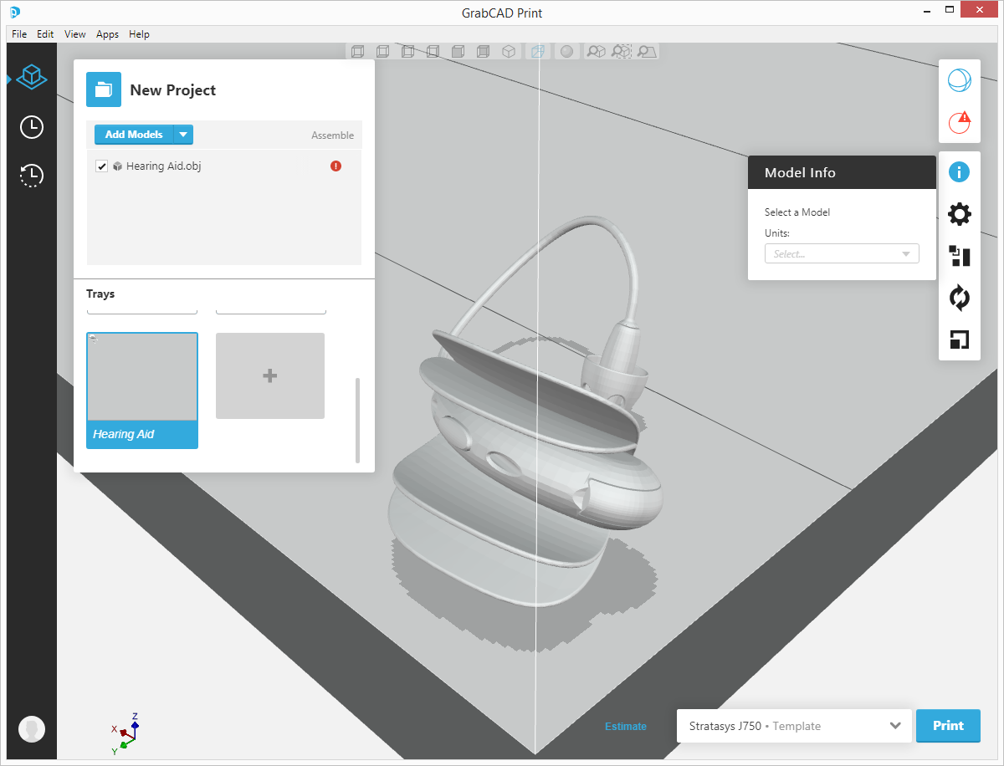Image resolution: width=1004 pixels, height=766 pixels.
Task: Uncheck the Hearing Aid.obj checkbox
Action: pyautogui.click(x=102, y=166)
